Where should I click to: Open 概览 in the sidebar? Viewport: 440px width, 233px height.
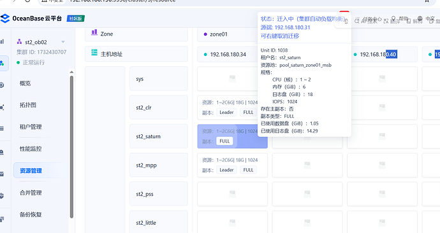(26, 83)
